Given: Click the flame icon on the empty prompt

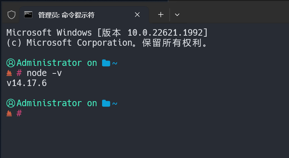Looking at the screenshot, I should [10, 114].
